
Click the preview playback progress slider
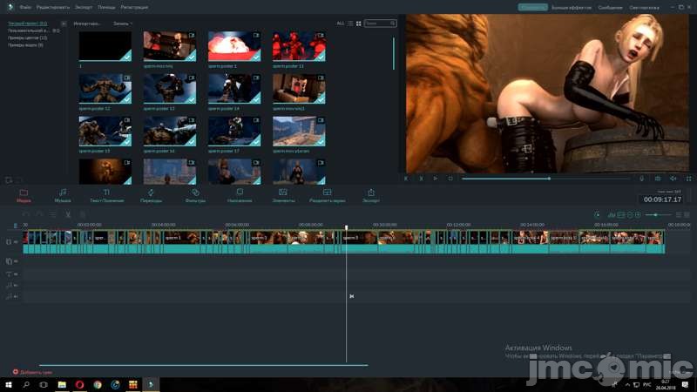click(523, 179)
